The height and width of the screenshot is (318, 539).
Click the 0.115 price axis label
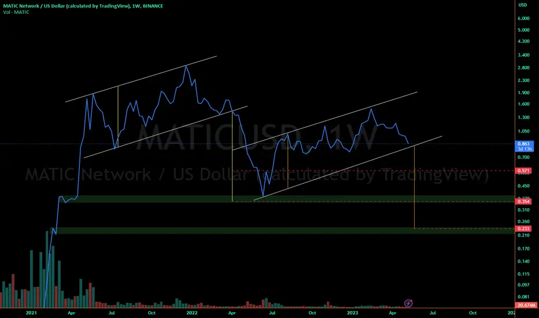point(523,274)
